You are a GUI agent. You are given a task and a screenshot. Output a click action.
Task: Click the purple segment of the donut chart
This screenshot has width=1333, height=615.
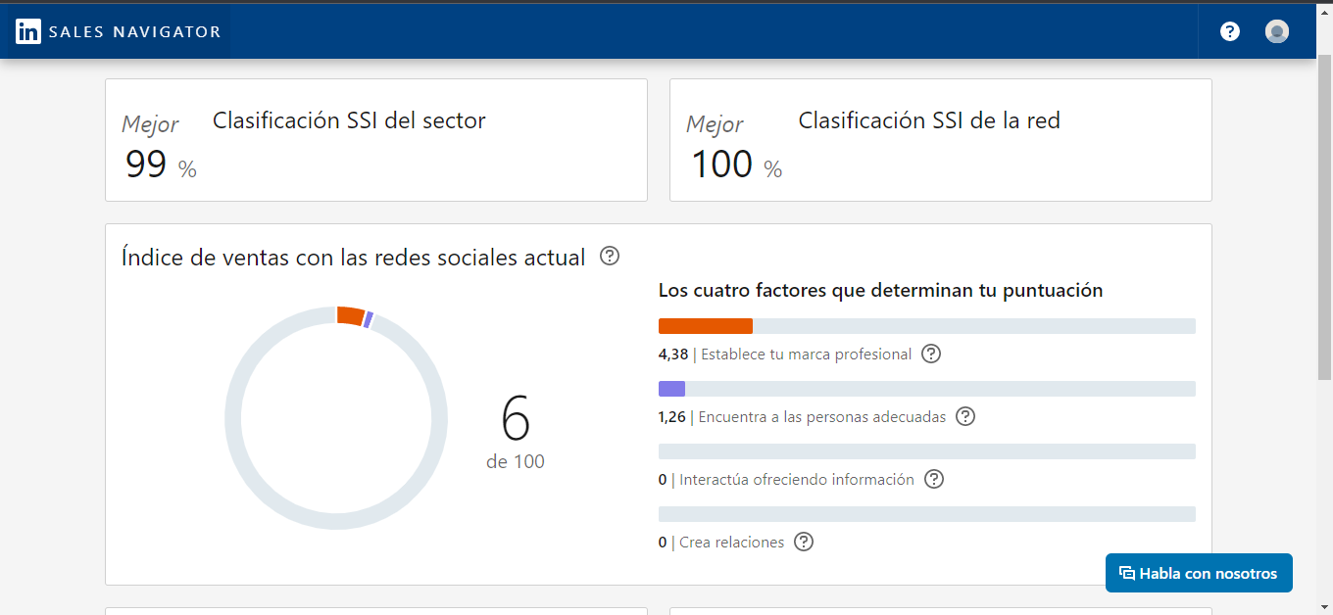[369, 319]
